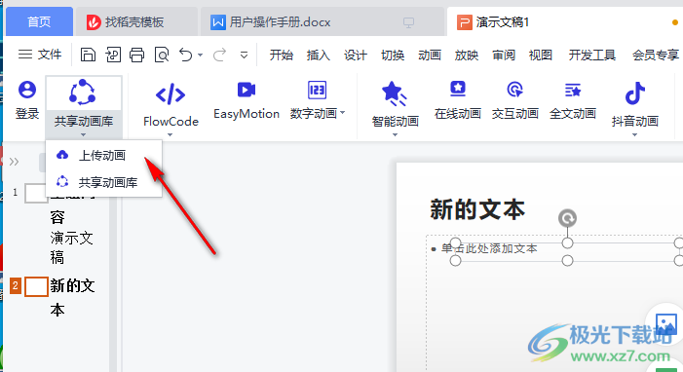The height and width of the screenshot is (372, 683).
Task: Click the Redo arrow icon
Action: point(219,55)
